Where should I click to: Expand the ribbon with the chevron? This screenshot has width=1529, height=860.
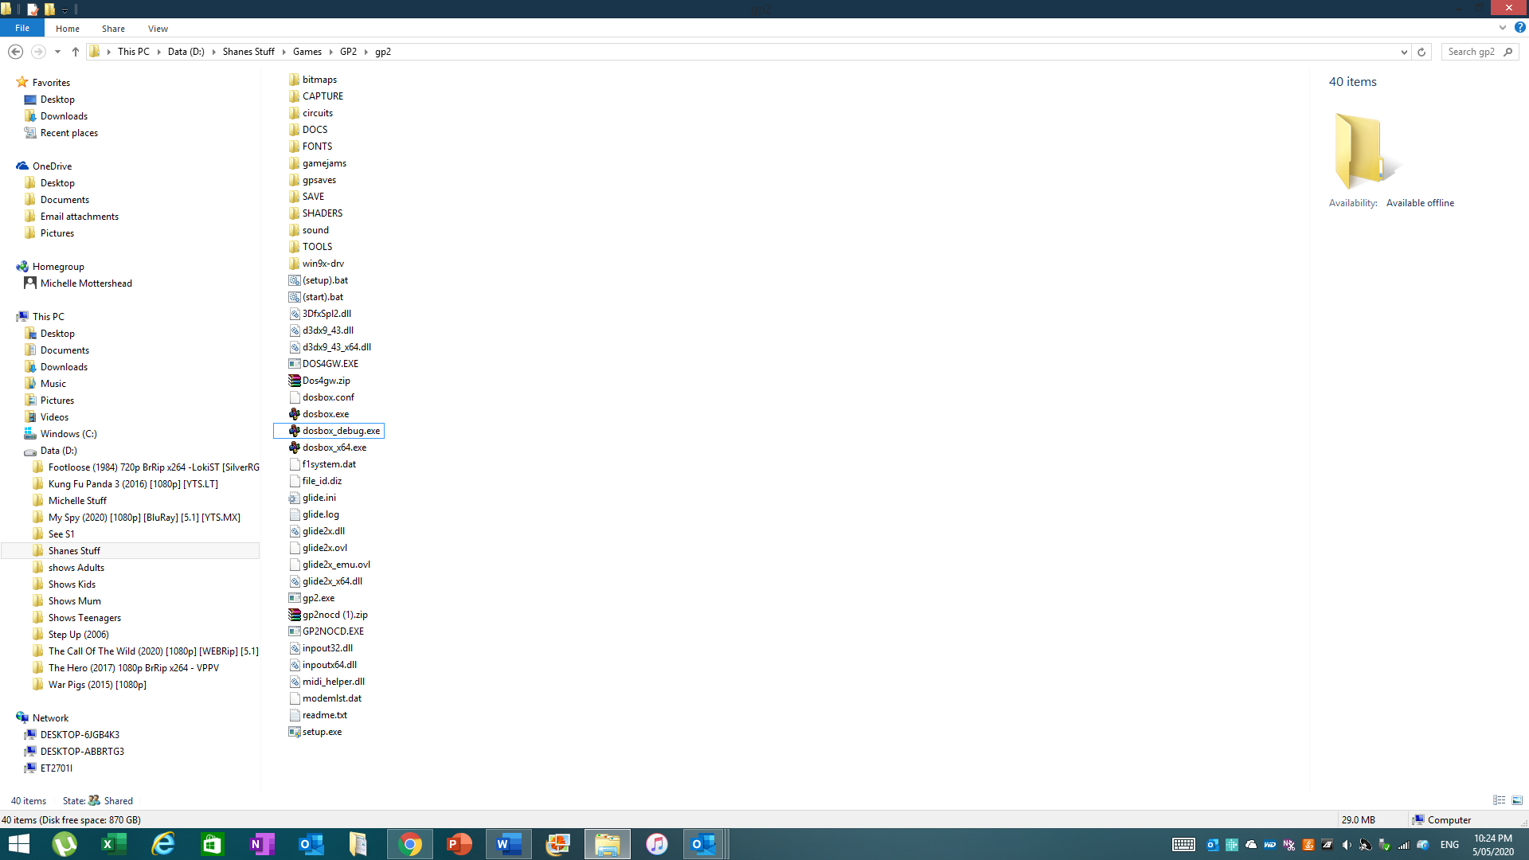click(x=1503, y=28)
